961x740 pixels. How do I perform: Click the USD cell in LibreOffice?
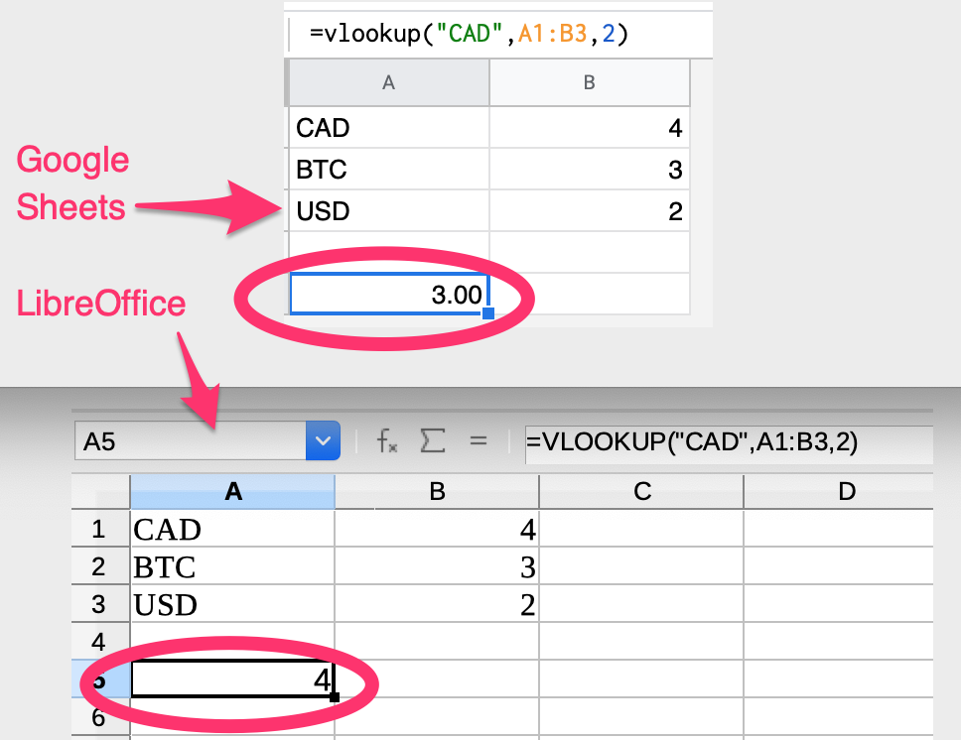[x=233, y=604]
